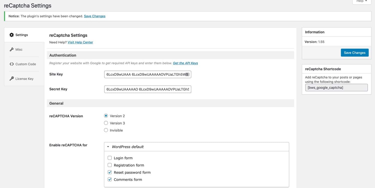This screenshot has height=188, width=375.
Task: Click inside the Site Key field
Action: [x=147, y=74]
